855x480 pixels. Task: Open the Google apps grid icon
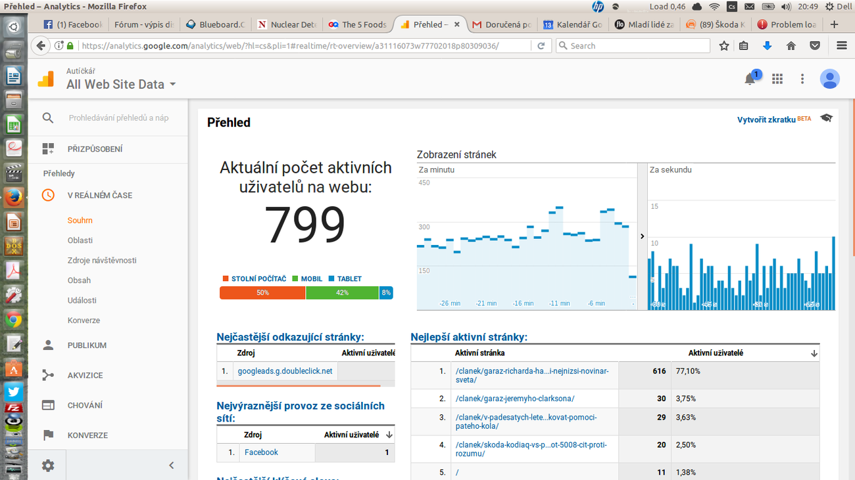pos(777,79)
